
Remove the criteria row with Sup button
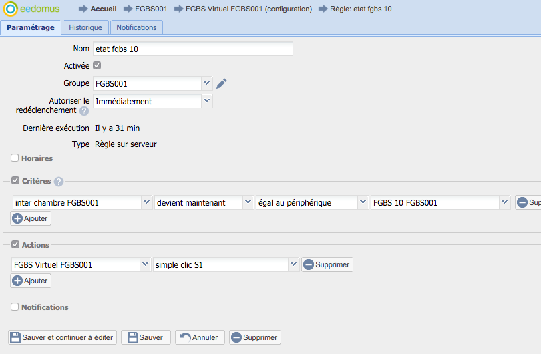click(x=528, y=202)
